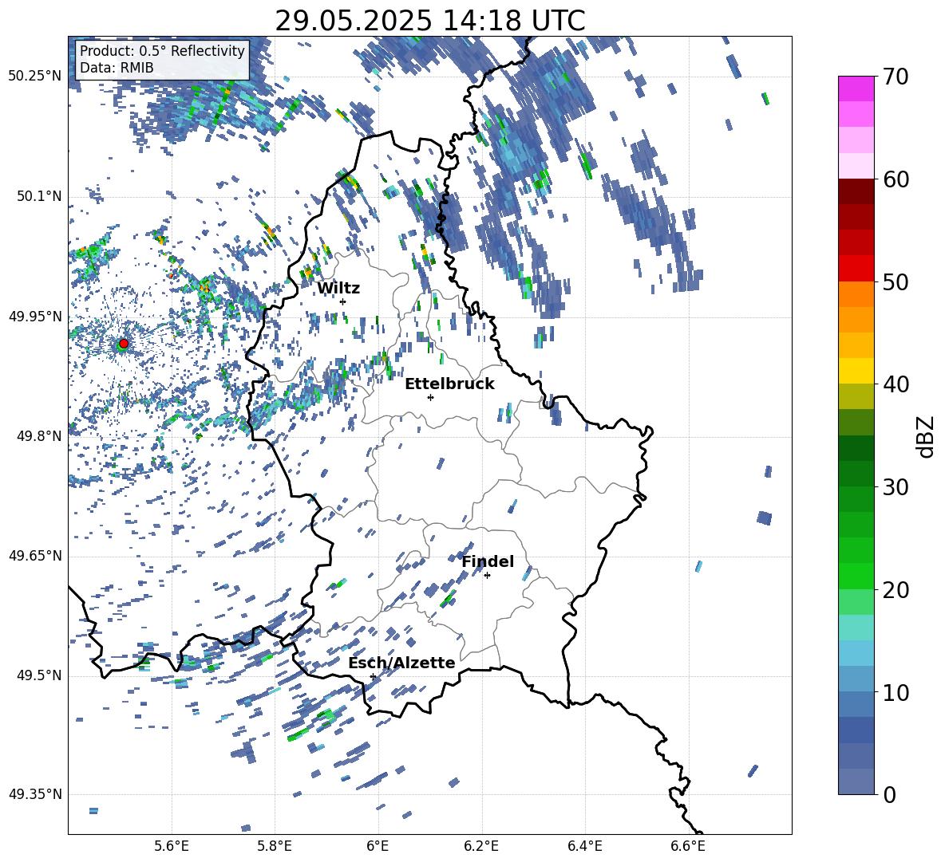The image size is (945, 862).
Task: Click the colorbar tick label 60
Action: (896, 179)
